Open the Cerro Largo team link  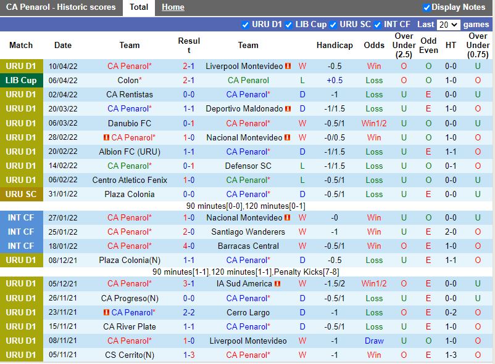tap(248, 313)
